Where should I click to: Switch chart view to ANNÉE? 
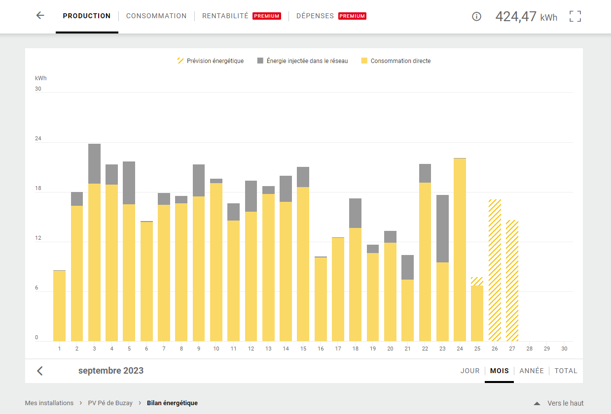(532, 371)
